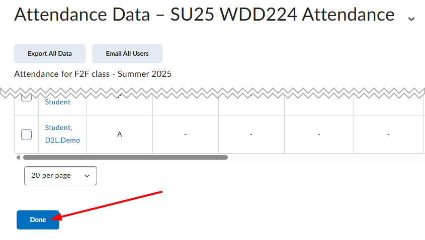Click the Attendance Data – SU25 WDD224 Attendance heading
425x240 pixels.
tap(204, 15)
